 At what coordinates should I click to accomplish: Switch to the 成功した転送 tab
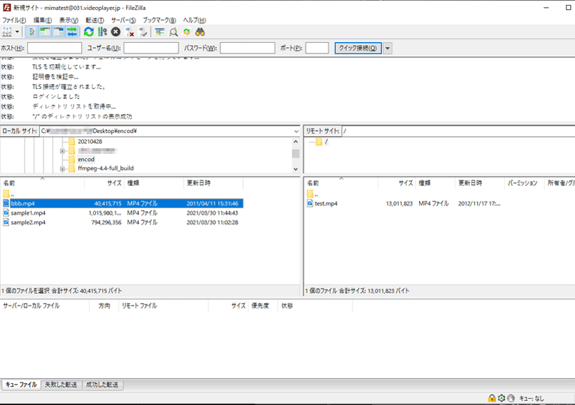pos(102,385)
